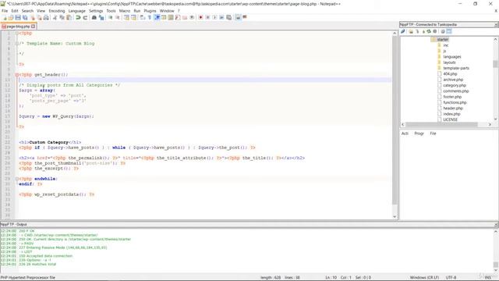Click the Save All toolbar icon
Image resolution: width=499 pixels, height=281 pixels.
point(25,17)
